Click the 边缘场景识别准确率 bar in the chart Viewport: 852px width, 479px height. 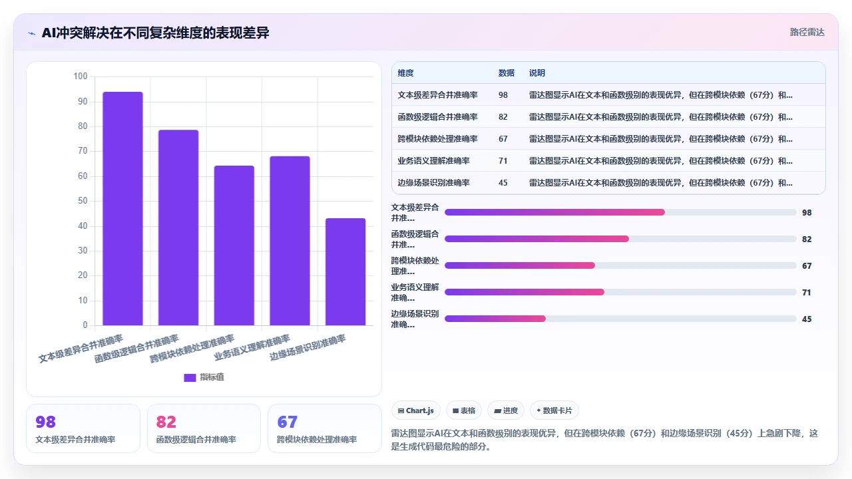click(x=345, y=271)
